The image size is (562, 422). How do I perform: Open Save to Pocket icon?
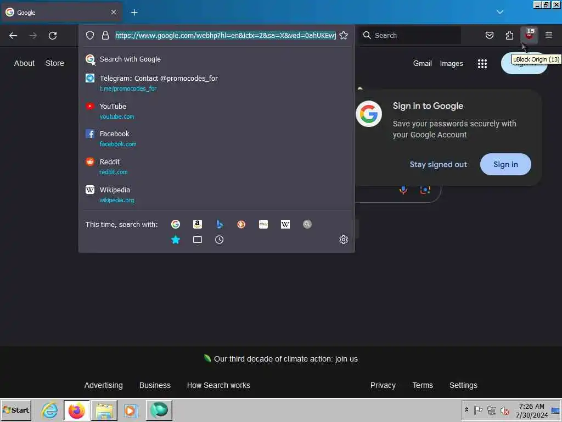[x=489, y=35]
